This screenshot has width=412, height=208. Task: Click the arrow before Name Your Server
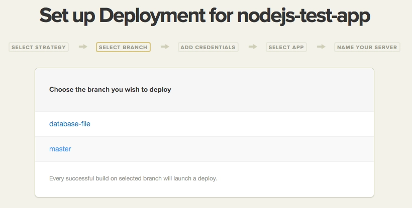(x=321, y=47)
